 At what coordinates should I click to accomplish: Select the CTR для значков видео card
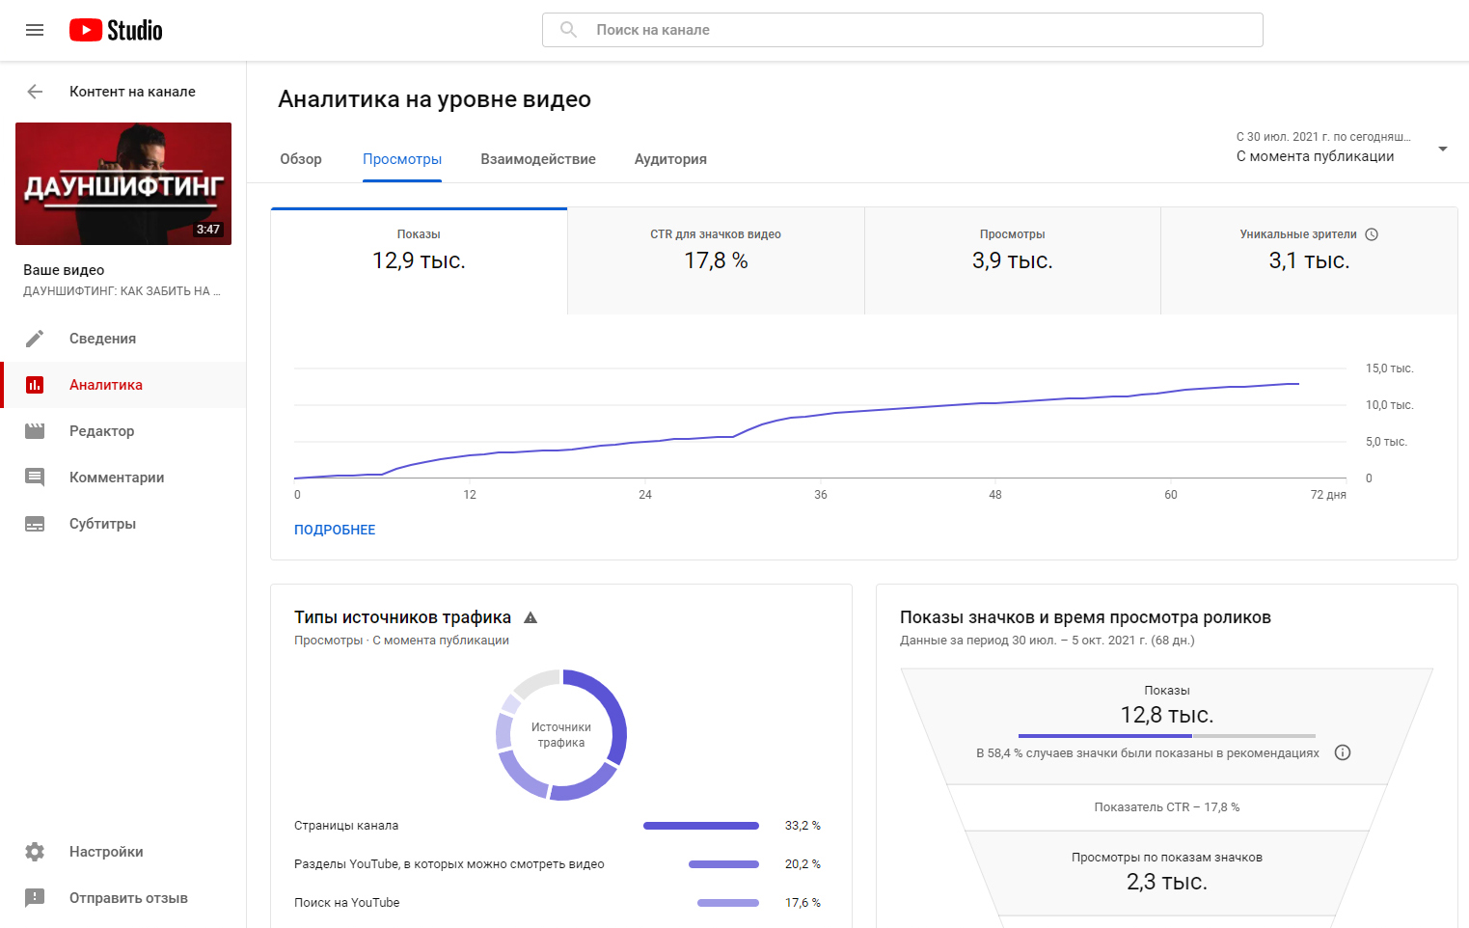click(x=716, y=260)
